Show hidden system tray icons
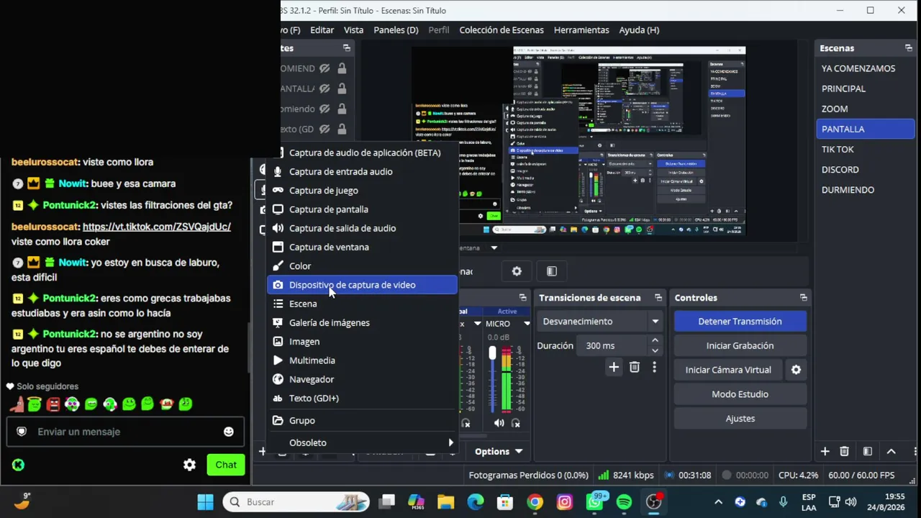 pyautogui.click(x=718, y=502)
